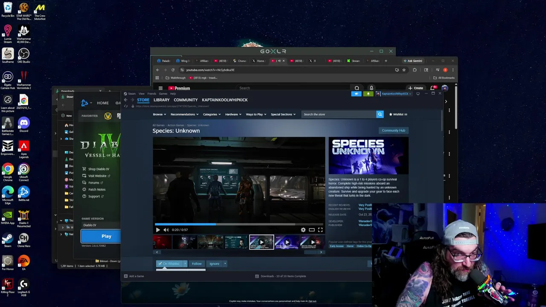The width and height of the screenshot is (546, 307).
Task: Move media strip back with left arrow
Action: click(x=157, y=252)
